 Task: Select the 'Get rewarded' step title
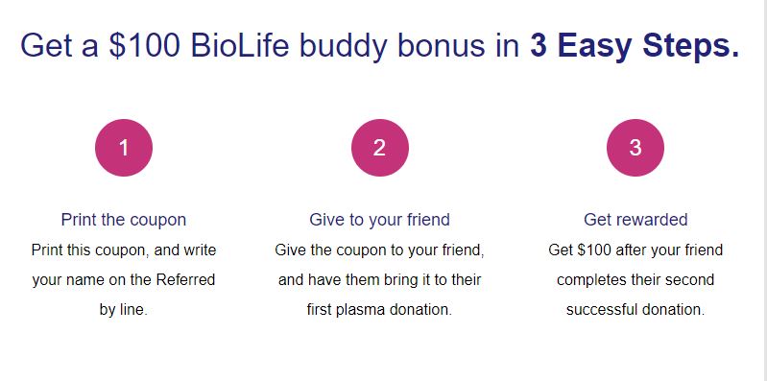(635, 220)
